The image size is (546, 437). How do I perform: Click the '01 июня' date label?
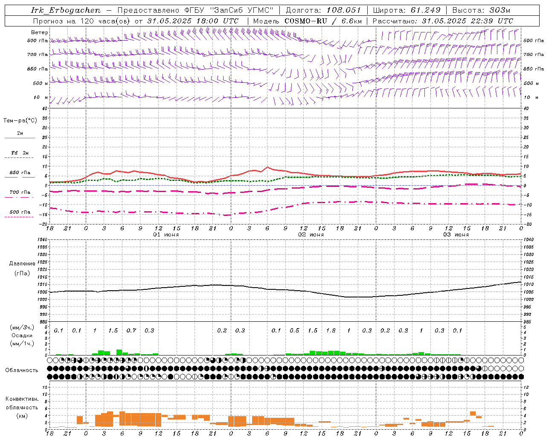(166, 235)
